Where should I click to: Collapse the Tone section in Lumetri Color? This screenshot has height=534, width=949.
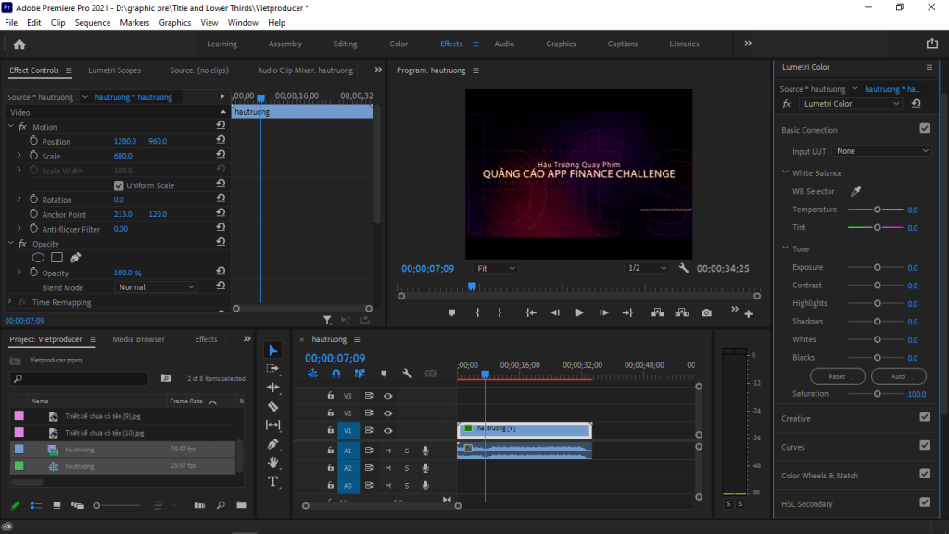787,248
